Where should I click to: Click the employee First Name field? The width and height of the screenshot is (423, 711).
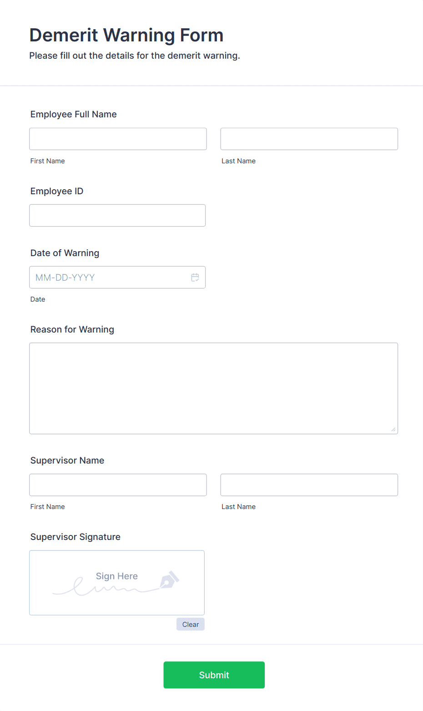[118, 139]
